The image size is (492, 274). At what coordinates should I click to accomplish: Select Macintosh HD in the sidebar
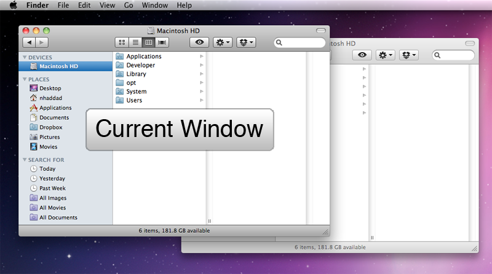pyautogui.click(x=66, y=66)
